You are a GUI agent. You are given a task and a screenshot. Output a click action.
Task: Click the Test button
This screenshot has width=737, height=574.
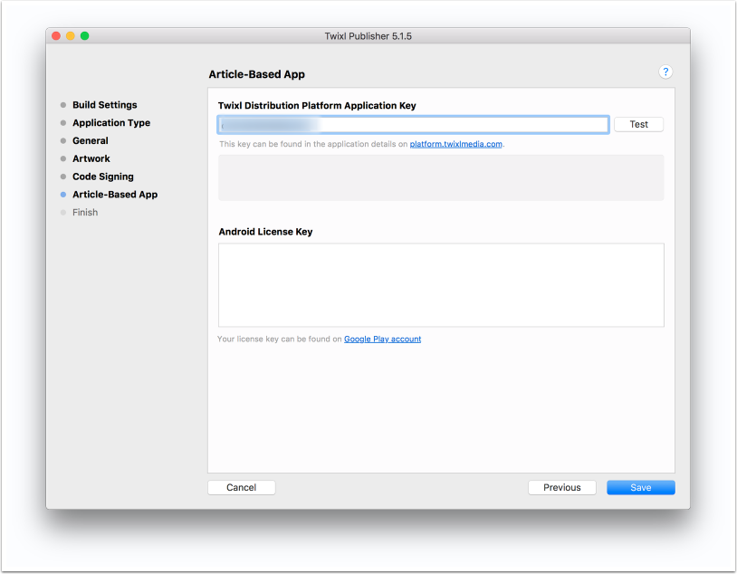(x=638, y=125)
